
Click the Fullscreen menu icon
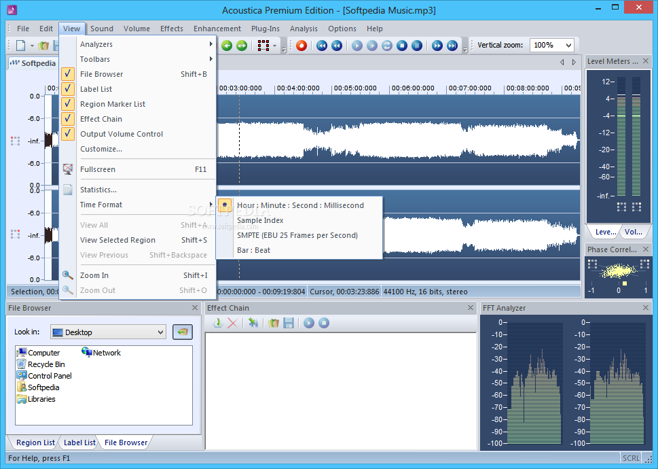[67, 169]
